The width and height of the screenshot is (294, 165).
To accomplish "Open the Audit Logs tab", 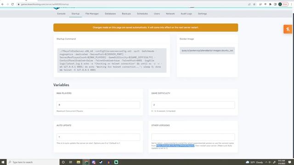I will click(186, 14).
